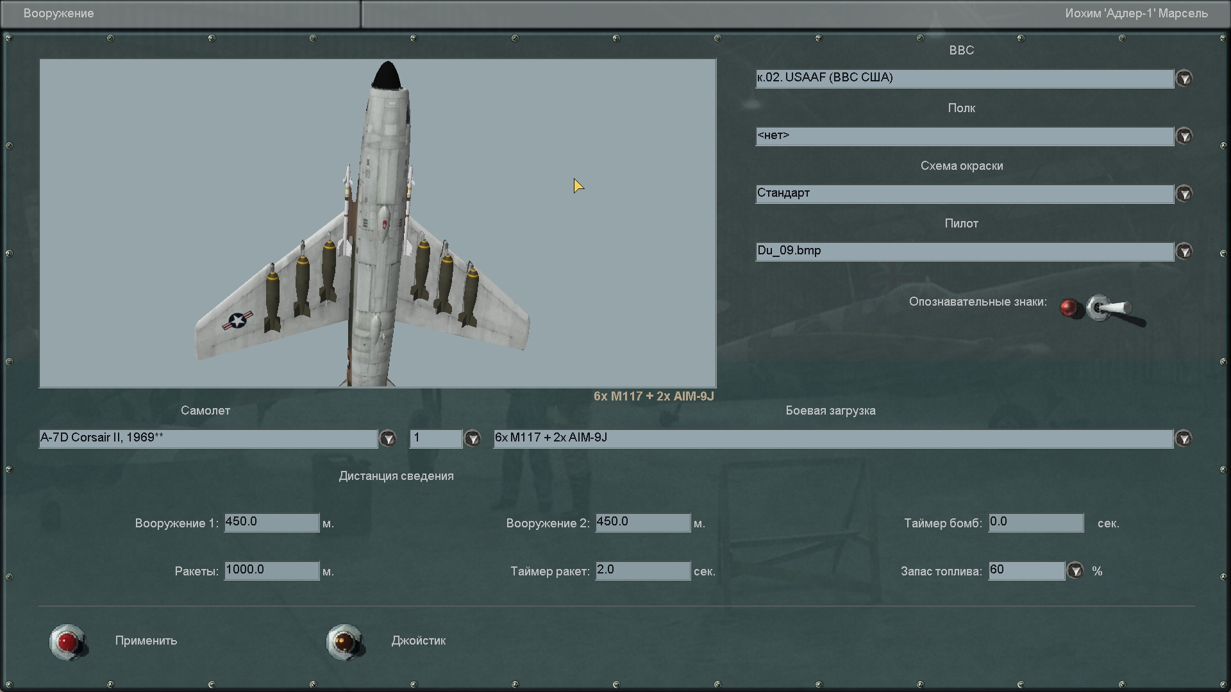Screen dimensions: 1231x692
Task: Expand the Полк regiment dropdown arrow
Action: coord(1184,136)
